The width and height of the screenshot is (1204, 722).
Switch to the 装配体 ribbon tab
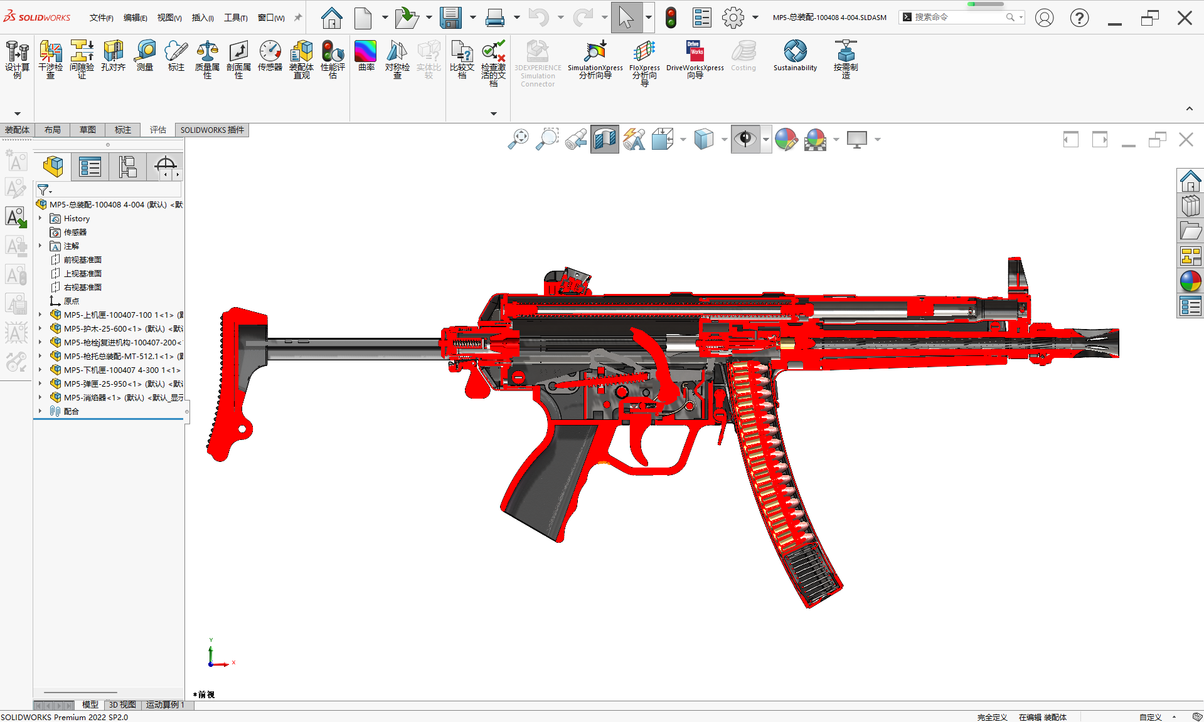coord(17,130)
